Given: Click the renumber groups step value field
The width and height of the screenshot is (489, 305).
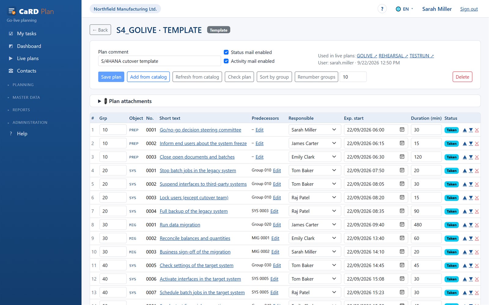Looking at the screenshot, I should tap(353, 77).
